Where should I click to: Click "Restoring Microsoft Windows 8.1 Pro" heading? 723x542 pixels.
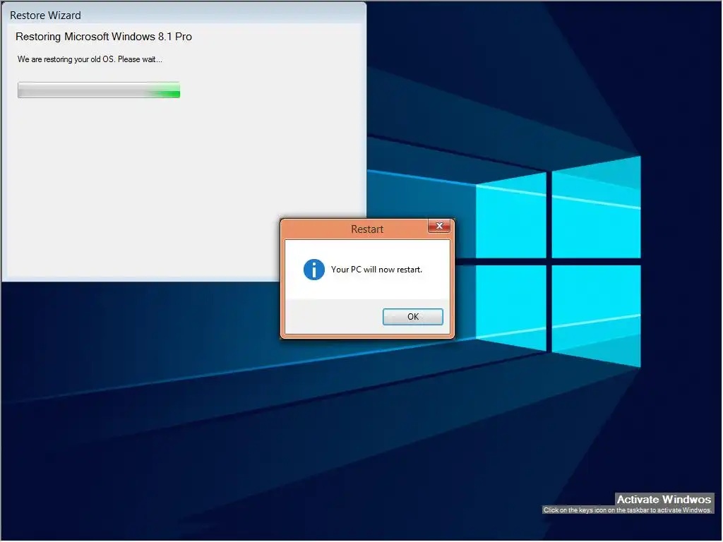pos(104,37)
